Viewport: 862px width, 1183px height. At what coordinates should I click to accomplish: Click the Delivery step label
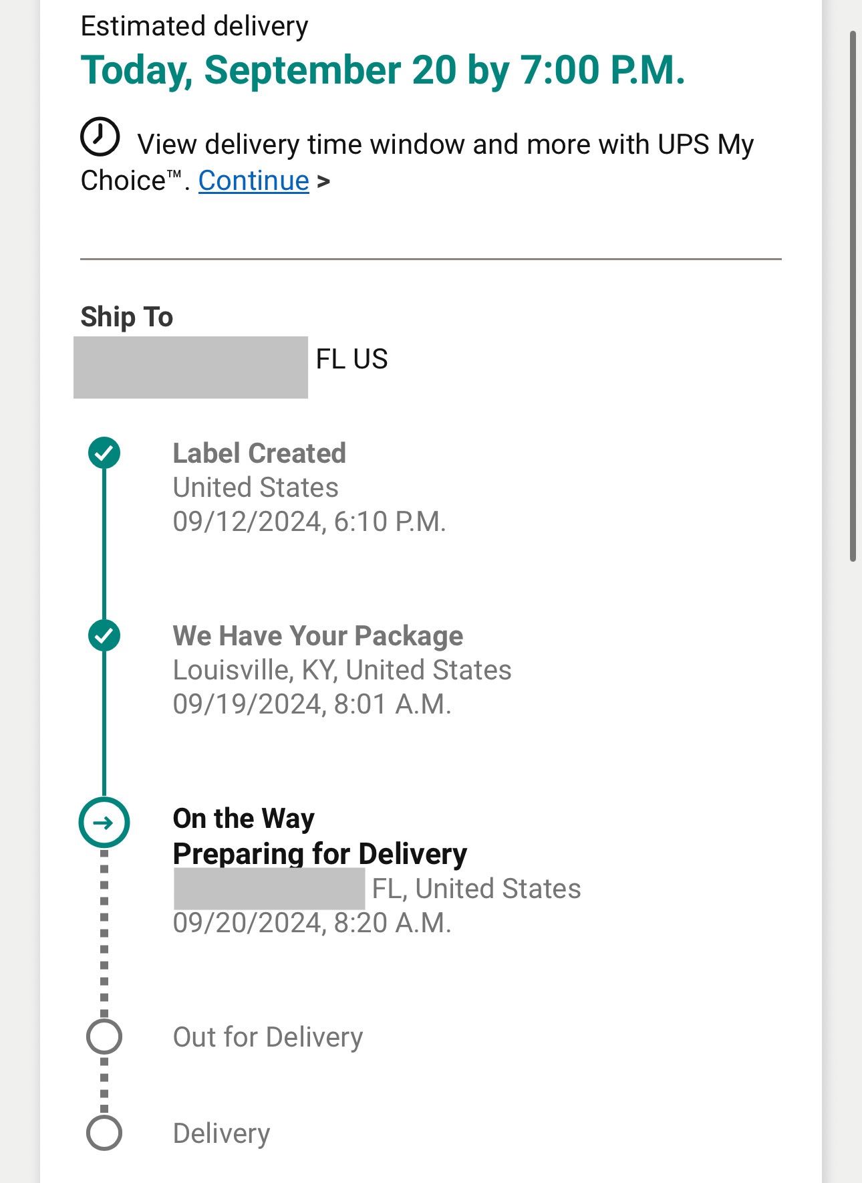pos(222,1134)
